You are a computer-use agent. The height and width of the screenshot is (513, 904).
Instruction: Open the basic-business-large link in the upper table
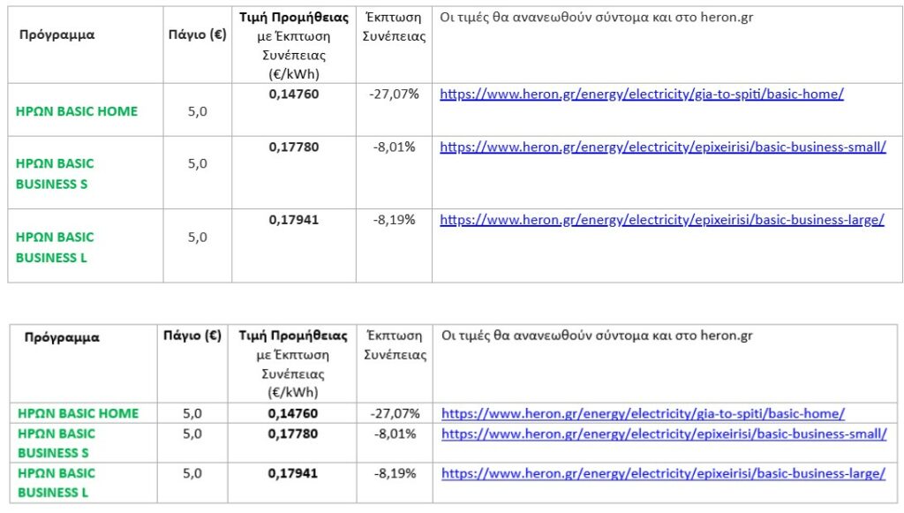point(661,220)
